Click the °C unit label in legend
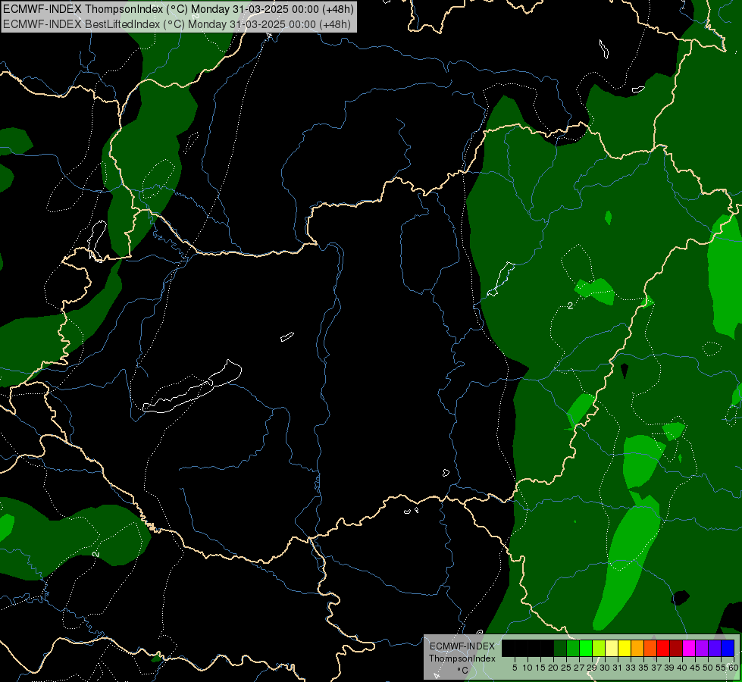This screenshot has width=742, height=682. [463, 670]
